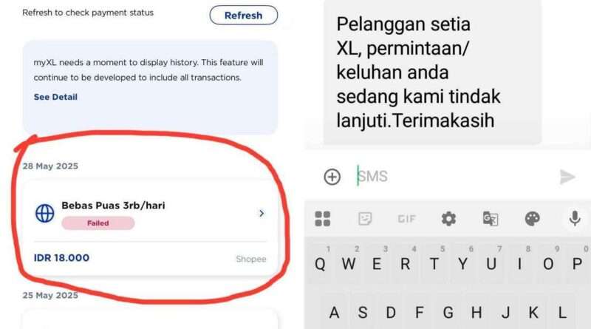Open the keyboard four-squares menu icon
The image size is (591, 329).
point(323,219)
